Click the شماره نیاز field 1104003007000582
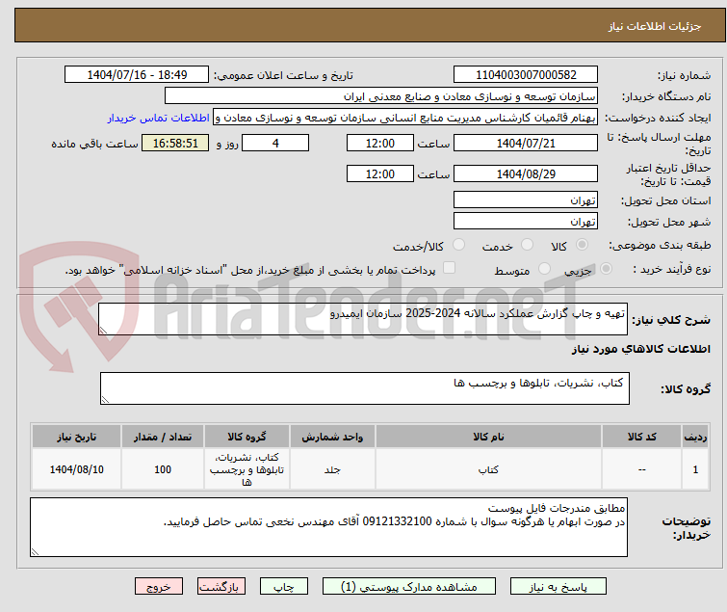The height and width of the screenshot is (612, 727). click(x=526, y=75)
